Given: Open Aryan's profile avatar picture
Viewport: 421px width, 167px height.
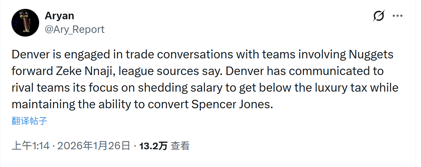Looking at the screenshot, I should pos(25,23).
